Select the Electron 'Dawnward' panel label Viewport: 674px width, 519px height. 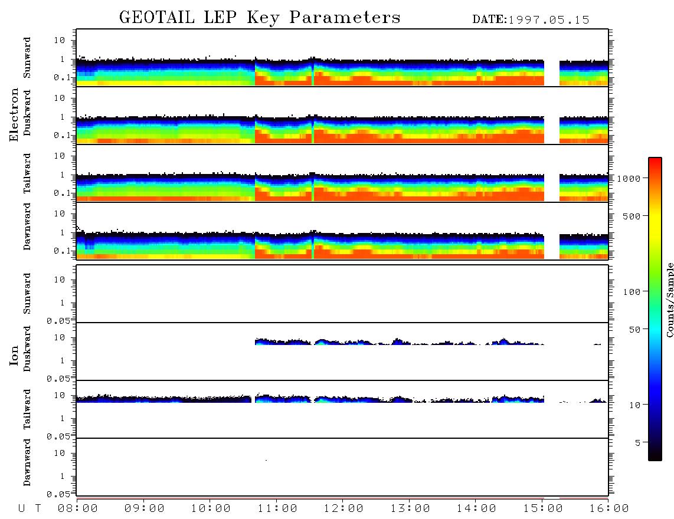pyautogui.click(x=27, y=226)
